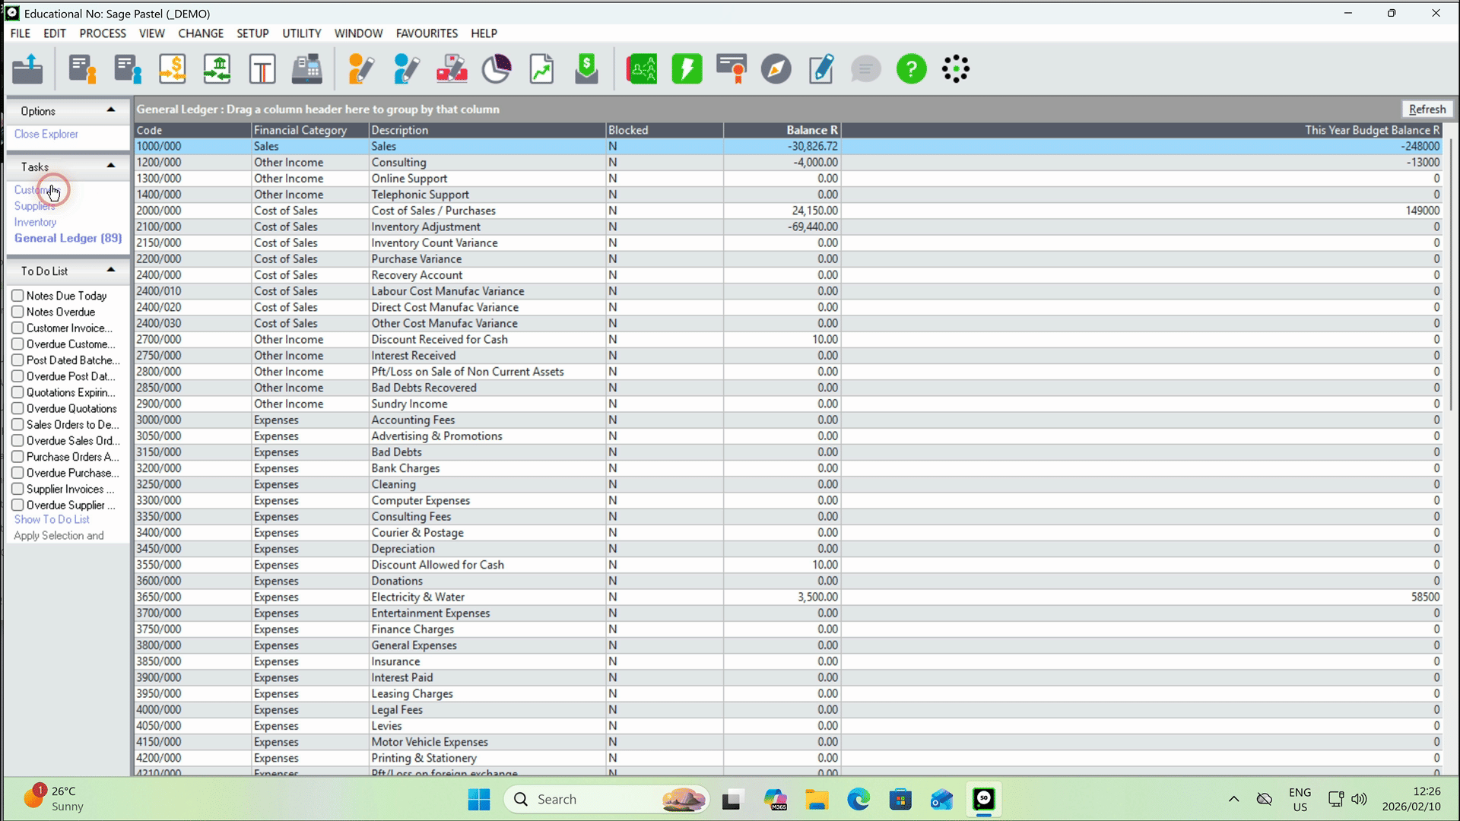This screenshot has height=821, width=1460.
Task: Open the notepad with blue pen icon
Action: [820, 69]
